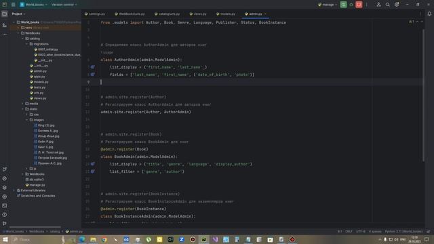Switch to the catalog\urls.py tab
This screenshot has width=434, height=244.
[167, 14]
